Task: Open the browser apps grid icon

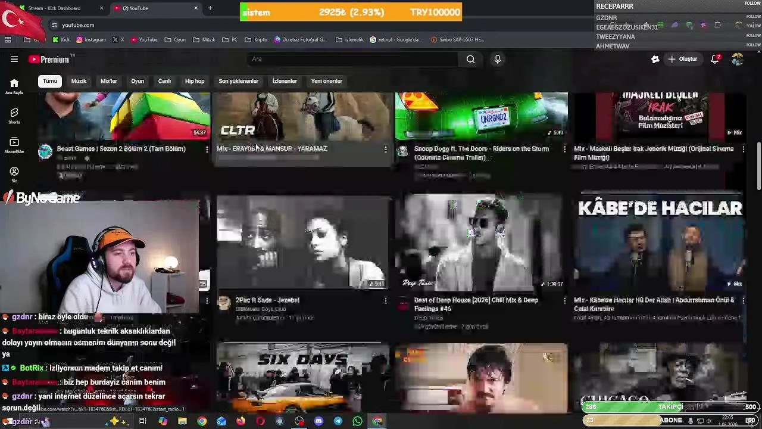Action: tap(8, 39)
